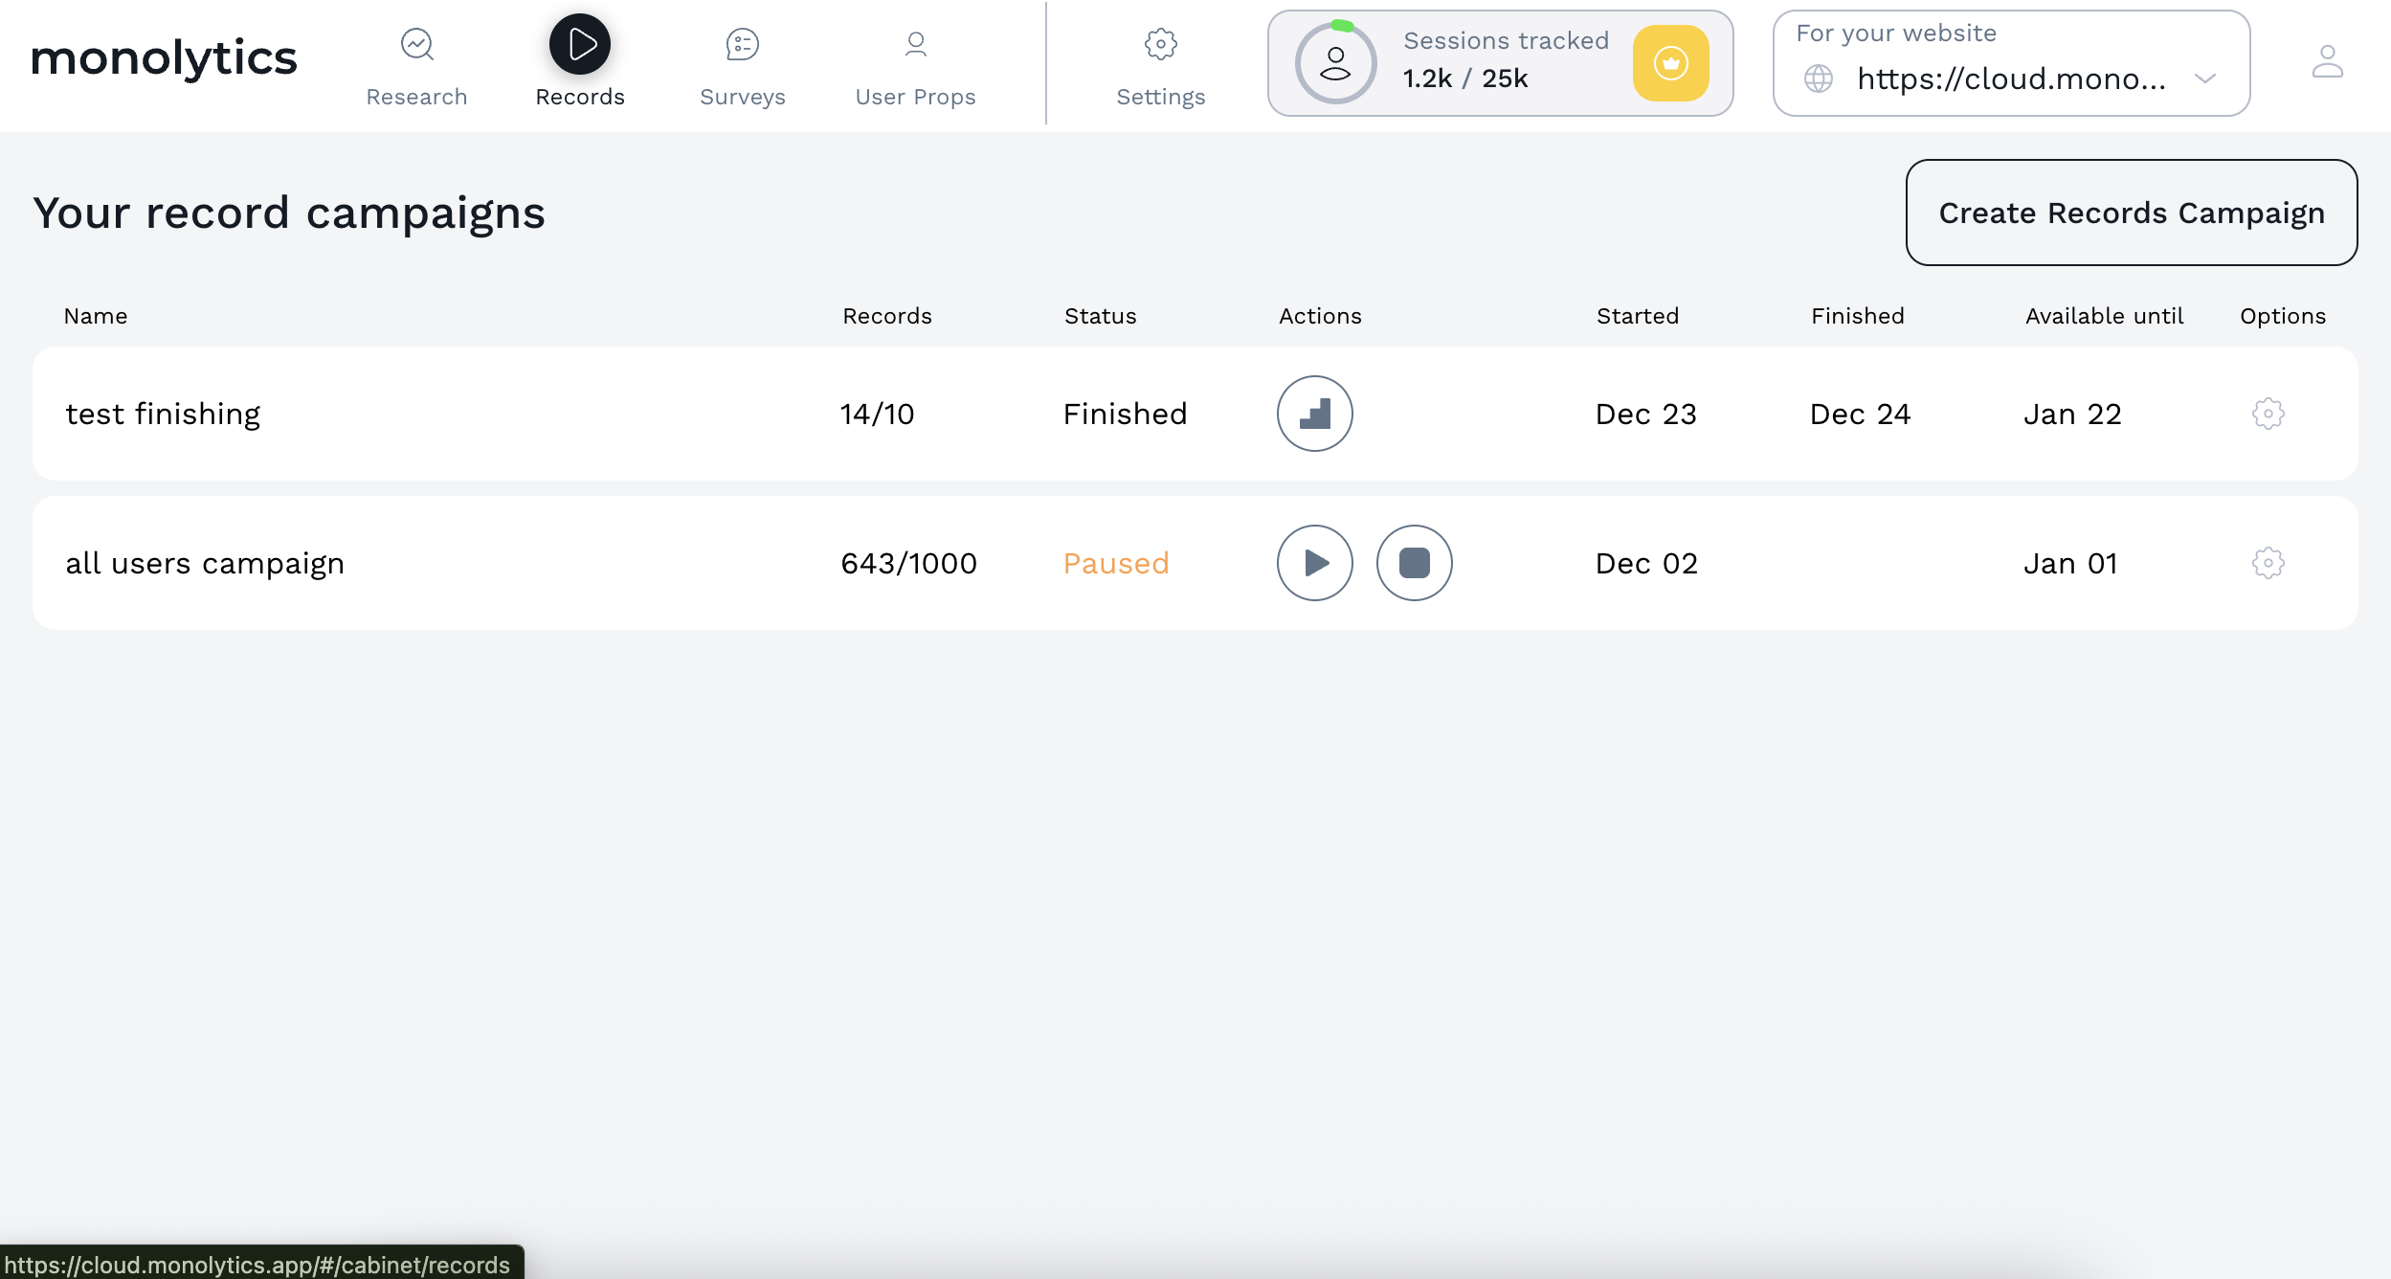Click the sessions tracked progress ring

coord(1335,63)
